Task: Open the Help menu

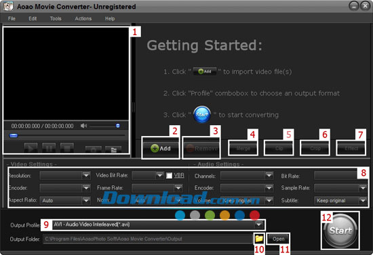Action: click(x=110, y=18)
